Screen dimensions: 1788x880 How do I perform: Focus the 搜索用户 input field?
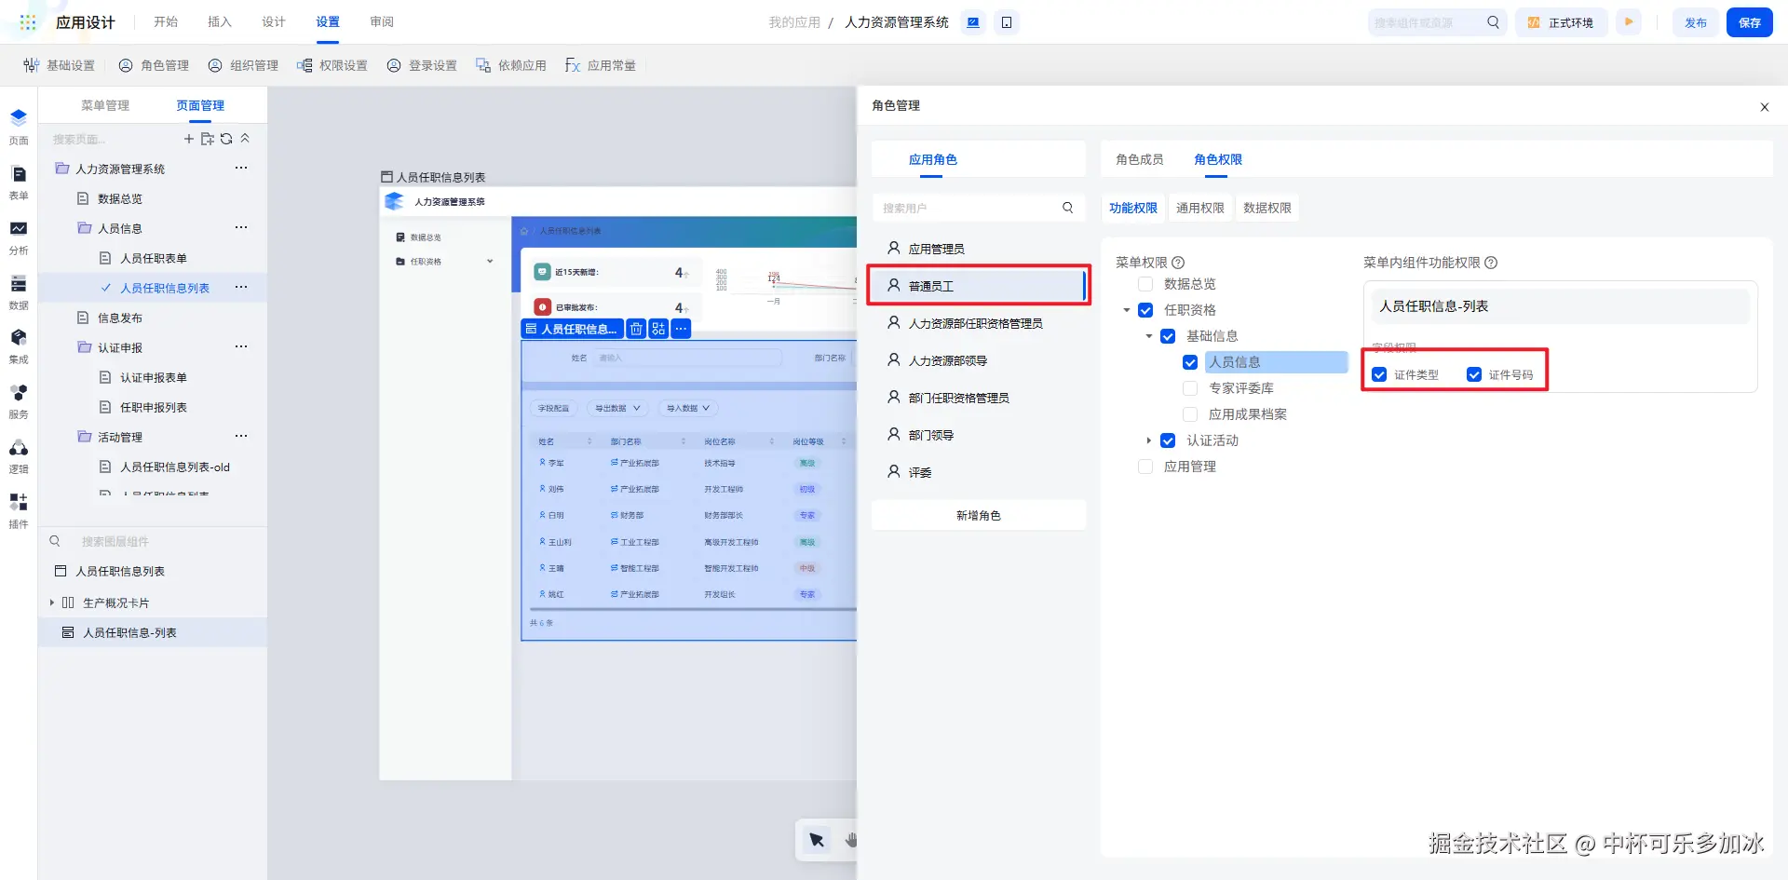(x=968, y=208)
